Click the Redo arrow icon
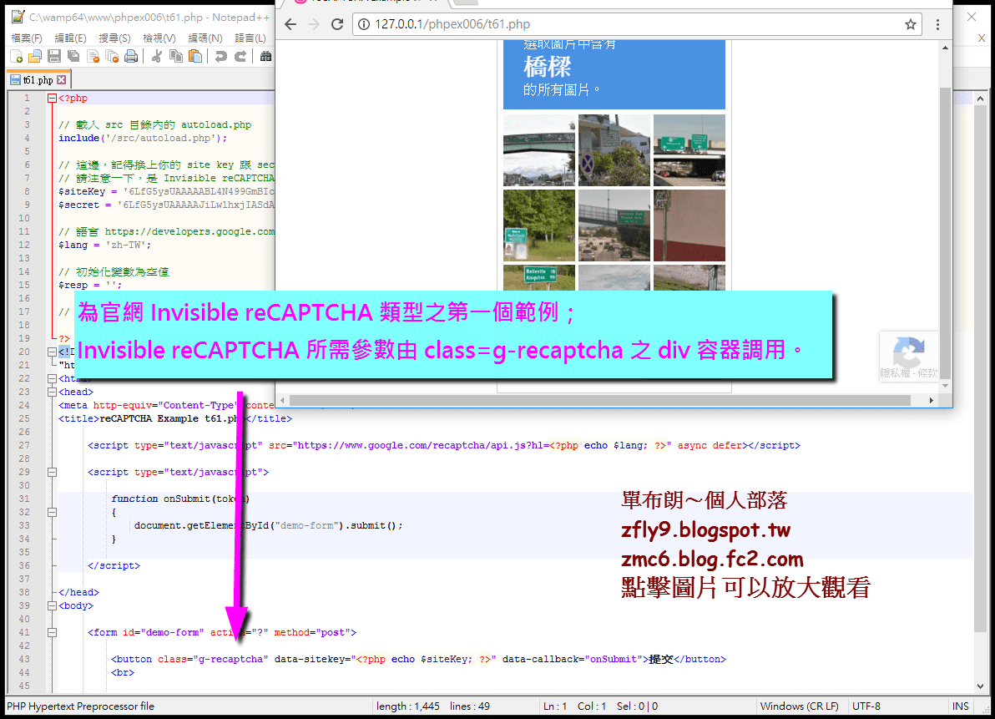995x719 pixels. tap(240, 57)
